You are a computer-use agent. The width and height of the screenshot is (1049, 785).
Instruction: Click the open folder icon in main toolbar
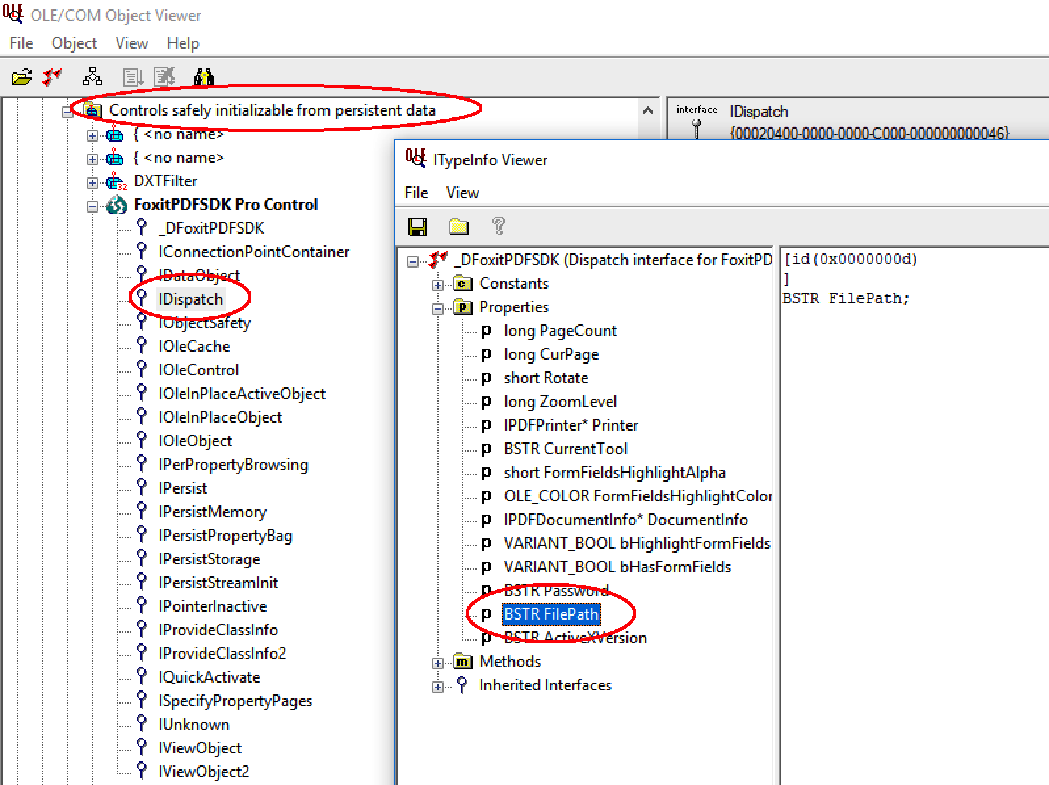[x=22, y=77]
